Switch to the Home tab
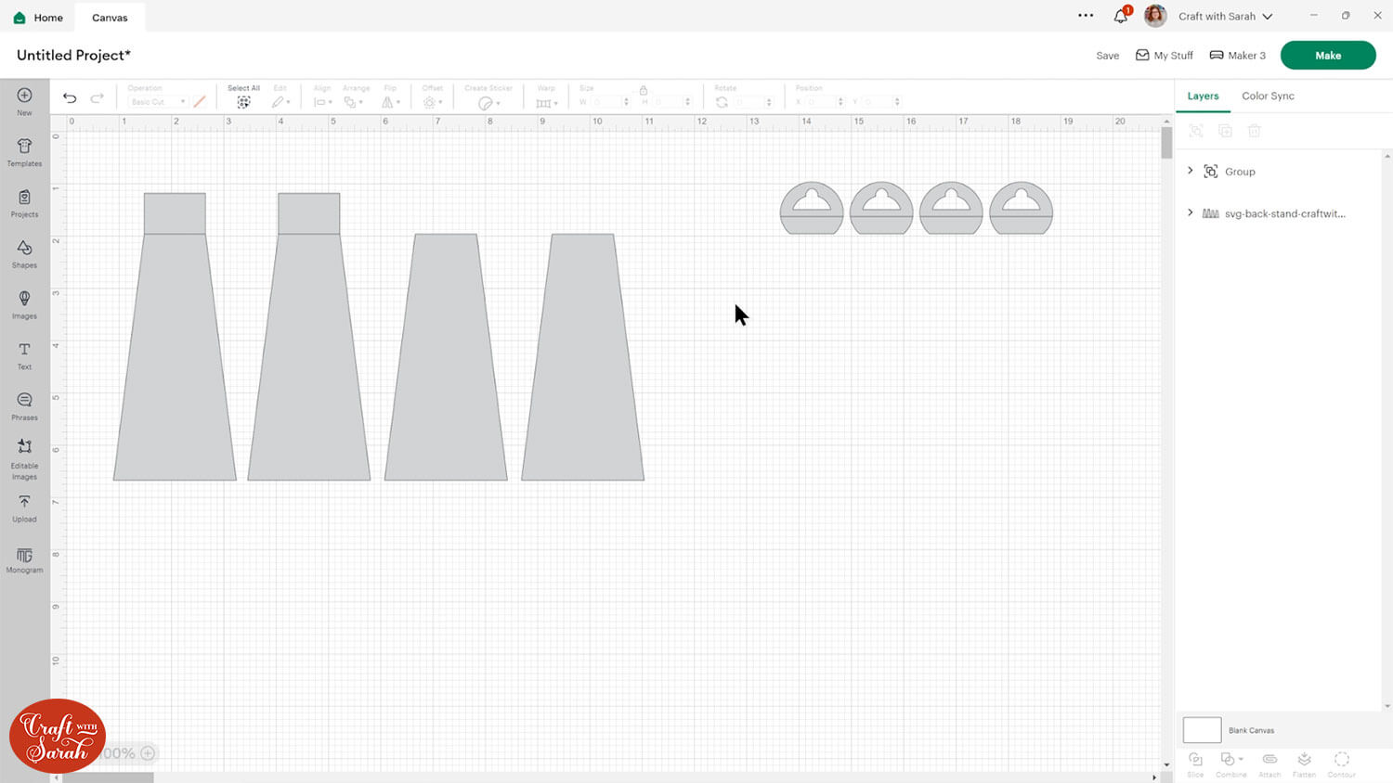This screenshot has width=1393, height=783. click(x=39, y=18)
